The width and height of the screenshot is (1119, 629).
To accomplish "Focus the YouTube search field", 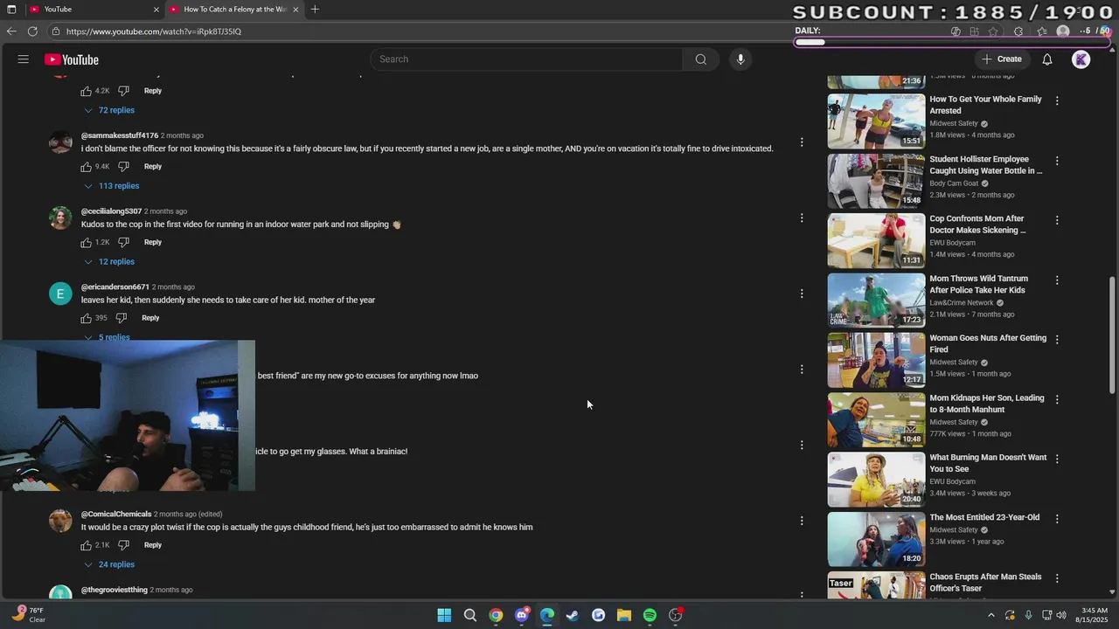I will tap(526, 59).
